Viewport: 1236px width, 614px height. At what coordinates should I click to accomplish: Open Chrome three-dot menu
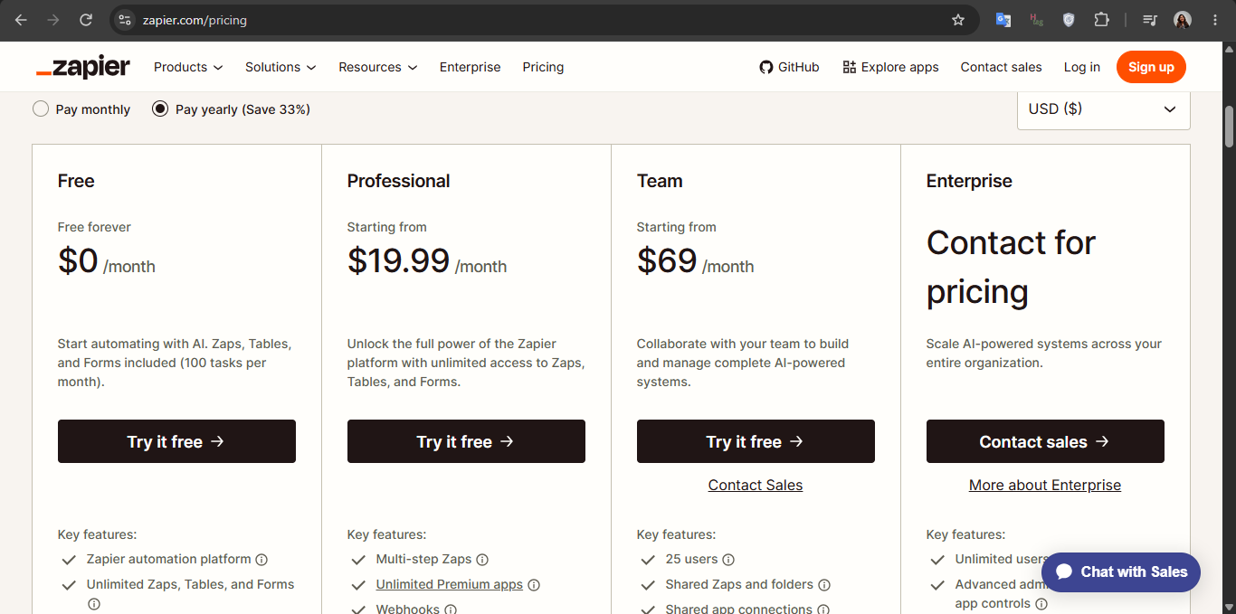[1215, 20]
